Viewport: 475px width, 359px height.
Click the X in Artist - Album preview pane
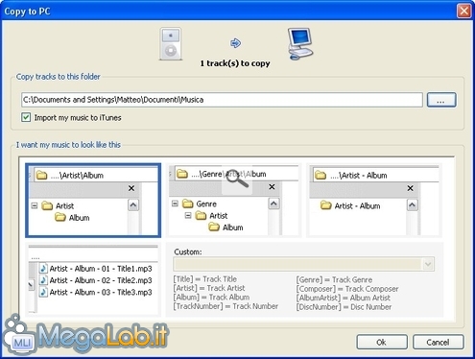411,188
